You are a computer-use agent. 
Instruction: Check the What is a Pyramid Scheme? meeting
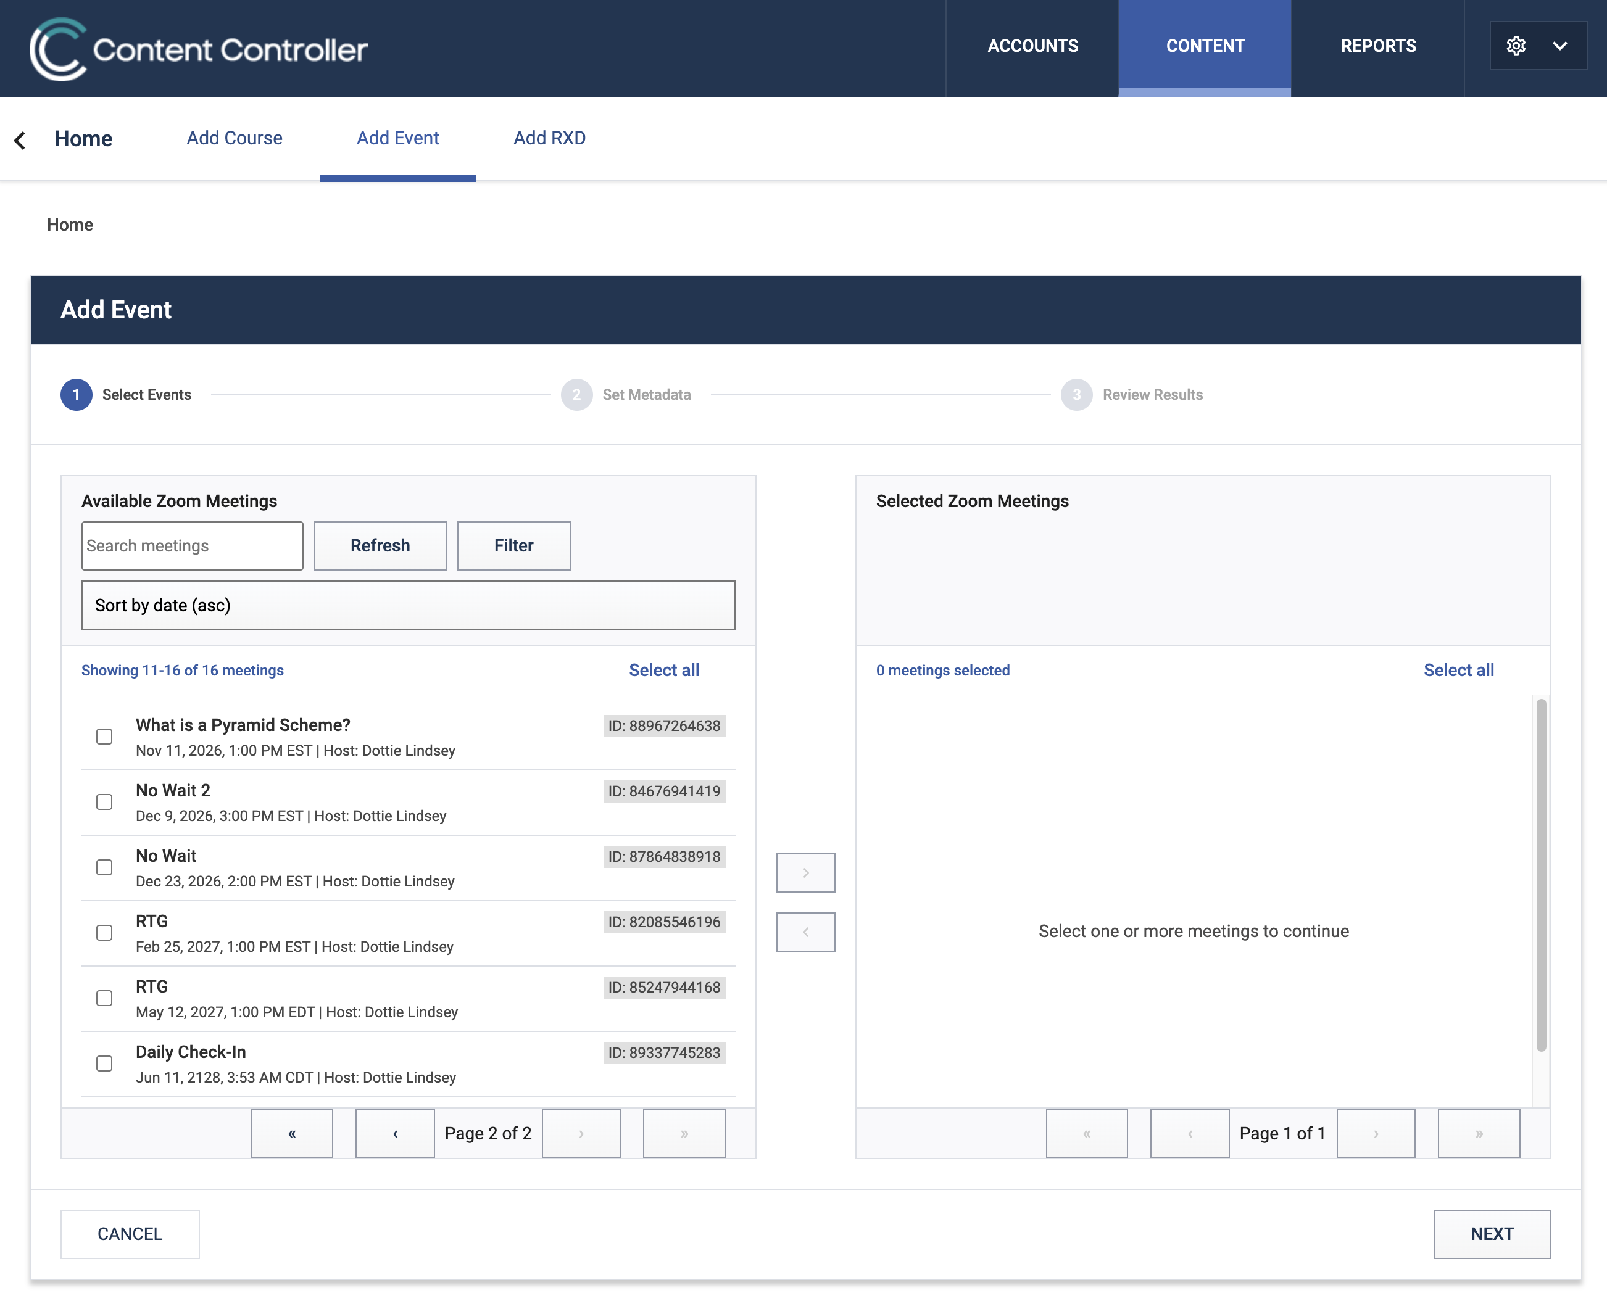[x=104, y=737]
